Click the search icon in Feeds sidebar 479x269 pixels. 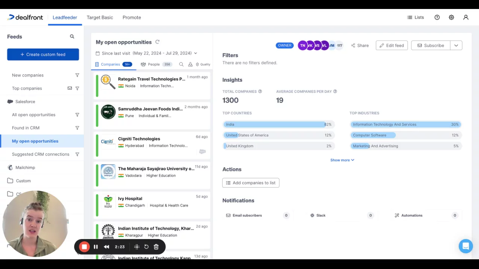pyautogui.click(x=72, y=37)
